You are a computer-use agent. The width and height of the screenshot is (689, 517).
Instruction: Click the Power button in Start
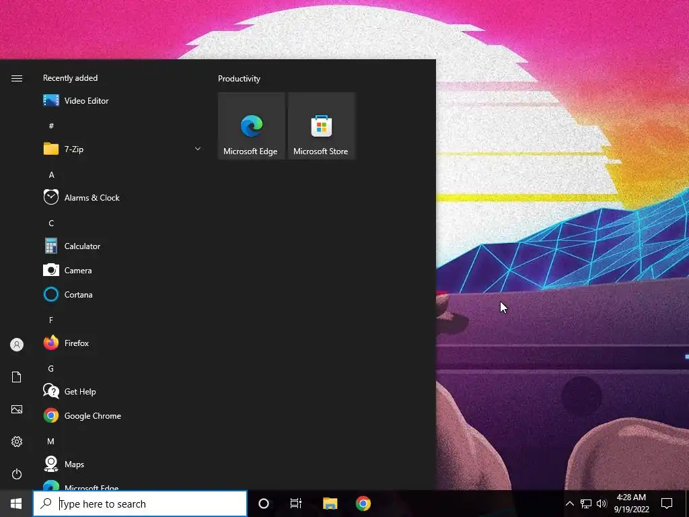coord(17,474)
